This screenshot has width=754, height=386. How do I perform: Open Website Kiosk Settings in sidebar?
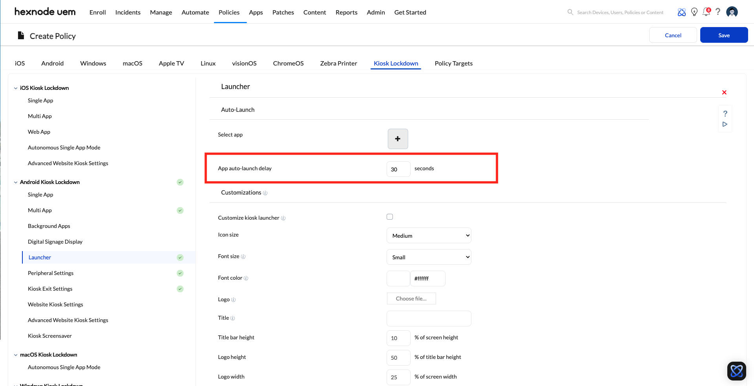(x=55, y=304)
